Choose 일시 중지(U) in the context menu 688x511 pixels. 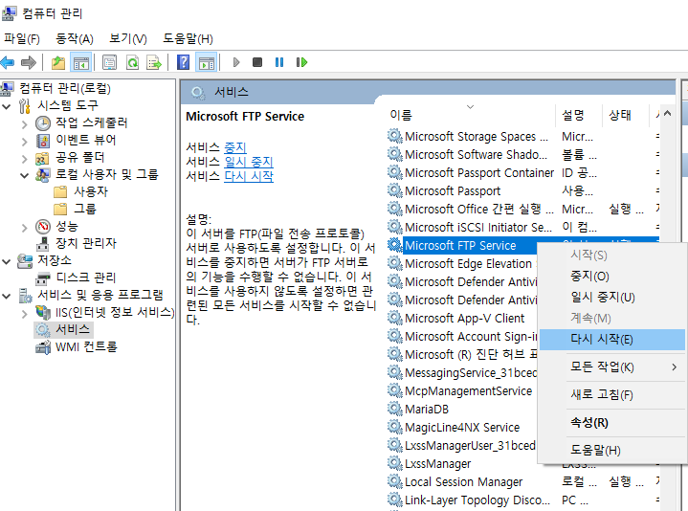[612, 297]
